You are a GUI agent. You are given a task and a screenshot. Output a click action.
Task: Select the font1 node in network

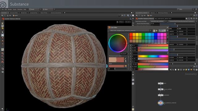tap(161, 83)
